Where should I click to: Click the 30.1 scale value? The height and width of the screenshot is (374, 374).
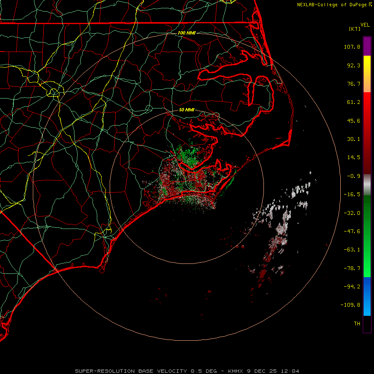(x=354, y=139)
